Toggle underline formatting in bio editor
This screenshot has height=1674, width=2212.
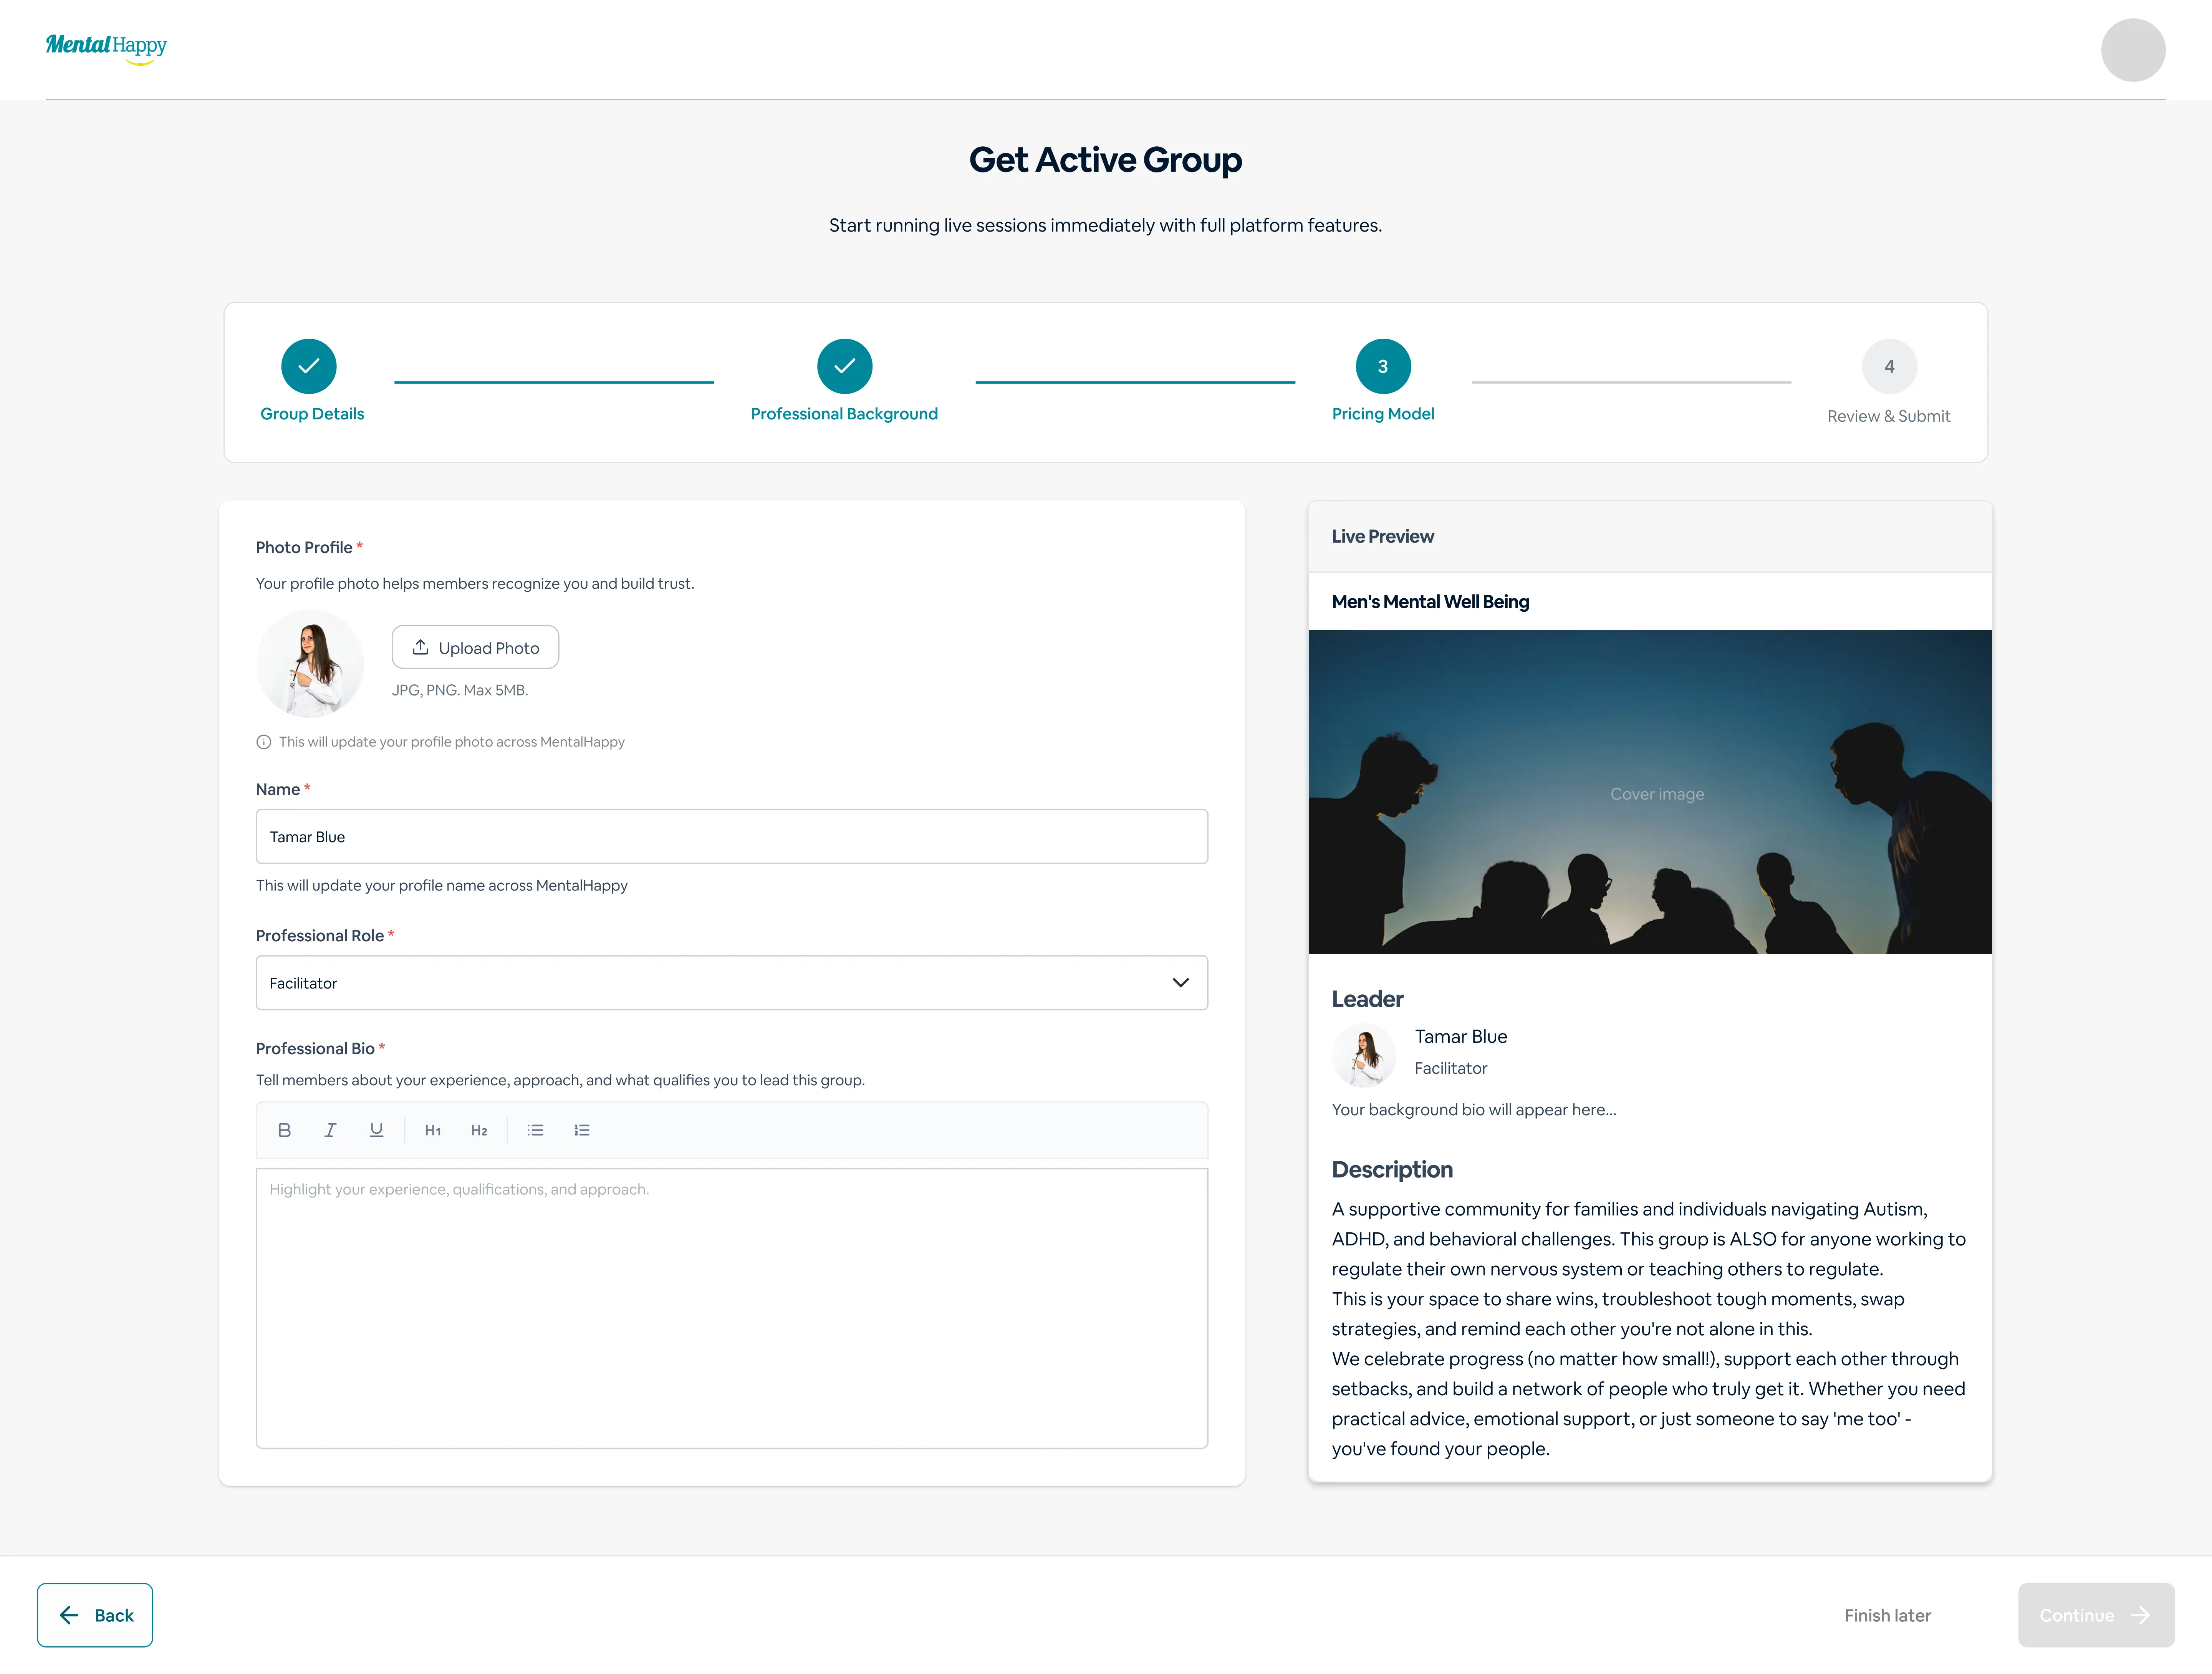[376, 1130]
